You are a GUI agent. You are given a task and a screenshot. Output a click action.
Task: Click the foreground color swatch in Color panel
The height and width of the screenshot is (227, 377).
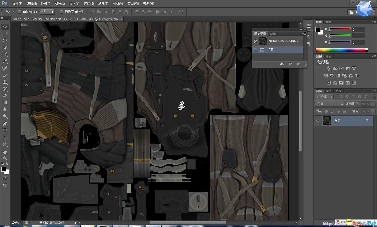point(318,30)
